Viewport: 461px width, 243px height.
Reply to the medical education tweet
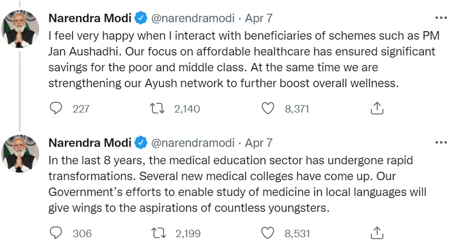[56, 233]
